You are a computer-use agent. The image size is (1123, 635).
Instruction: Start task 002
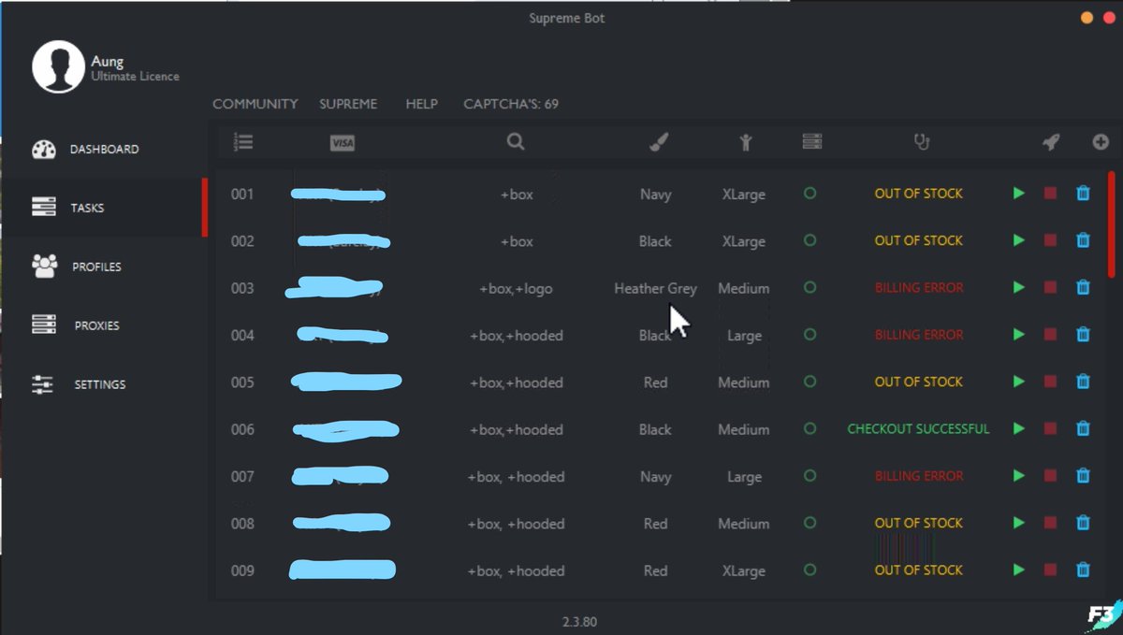click(x=1019, y=240)
